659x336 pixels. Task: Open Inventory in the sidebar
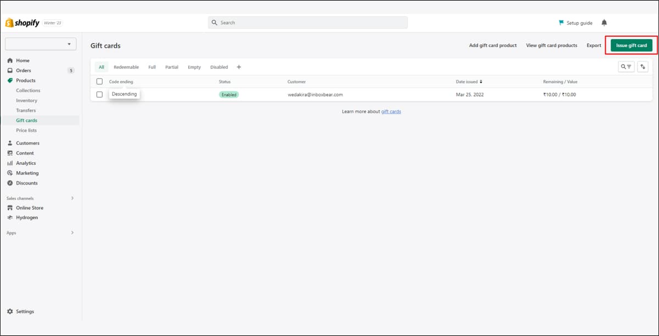(x=27, y=100)
